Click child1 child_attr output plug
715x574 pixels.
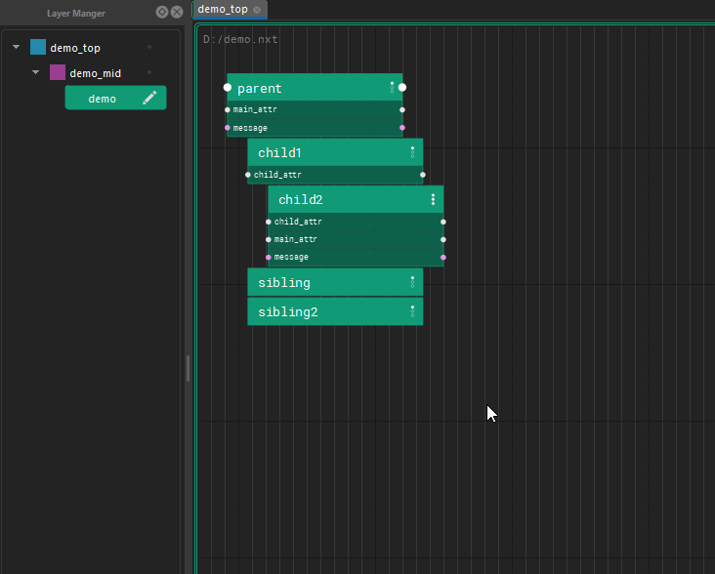pyautogui.click(x=423, y=175)
